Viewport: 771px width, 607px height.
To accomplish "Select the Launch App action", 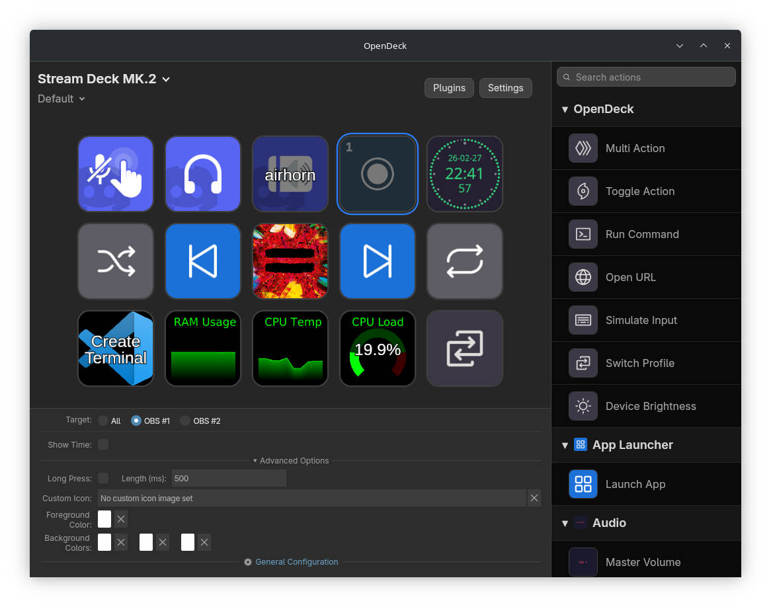I will pos(635,484).
